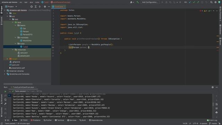Click Collapse All in Project panel
The width and height of the screenshot is (222, 125).
(40, 7)
